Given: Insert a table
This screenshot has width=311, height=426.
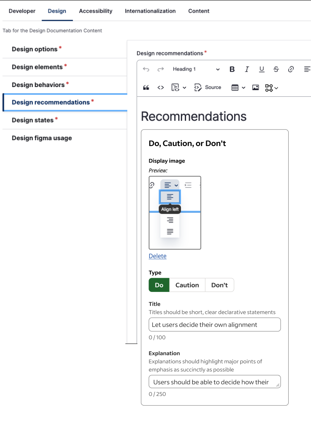Looking at the screenshot, I should point(235,87).
